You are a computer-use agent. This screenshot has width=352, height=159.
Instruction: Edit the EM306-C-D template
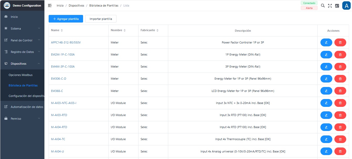326,79
